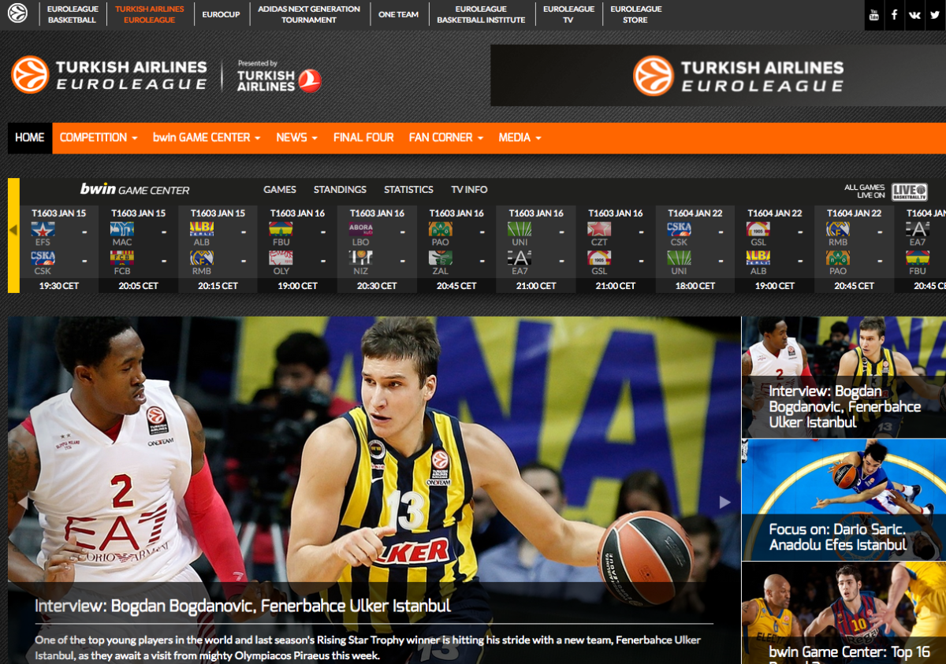The height and width of the screenshot is (664, 946).
Task: Switch to the GAMES tab
Action: click(x=280, y=190)
